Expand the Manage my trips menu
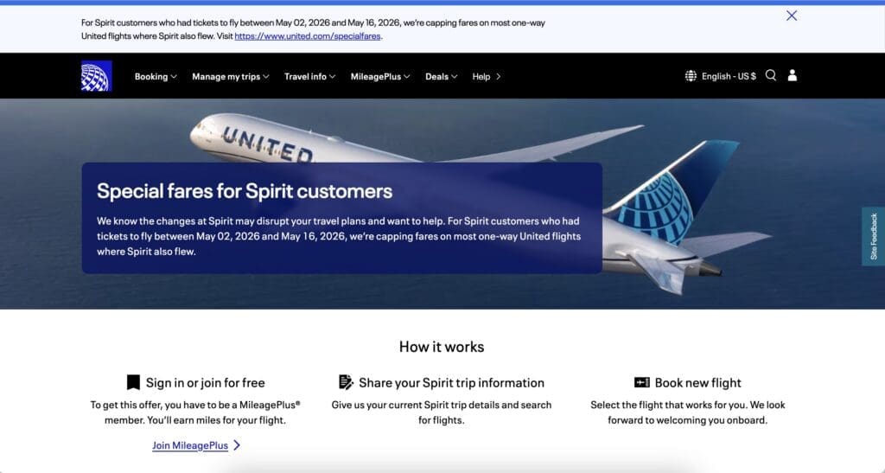The height and width of the screenshot is (473, 885). 230,77
